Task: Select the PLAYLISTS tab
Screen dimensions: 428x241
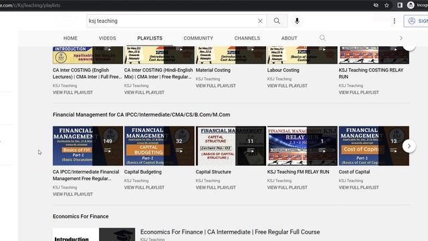Action: click(x=150, y=38)
